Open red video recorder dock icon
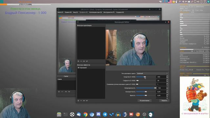This screenshot has height=118, width=210. [131, 114]
